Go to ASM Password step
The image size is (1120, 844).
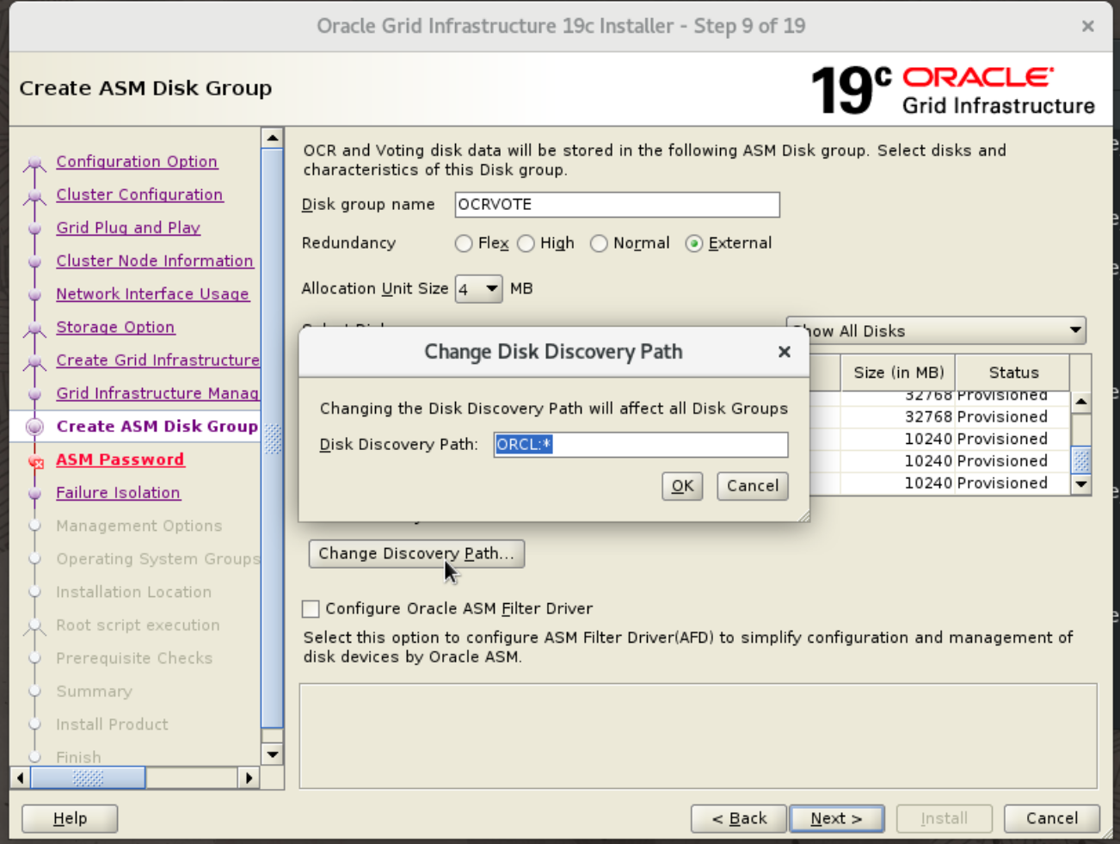pos(120,459)
